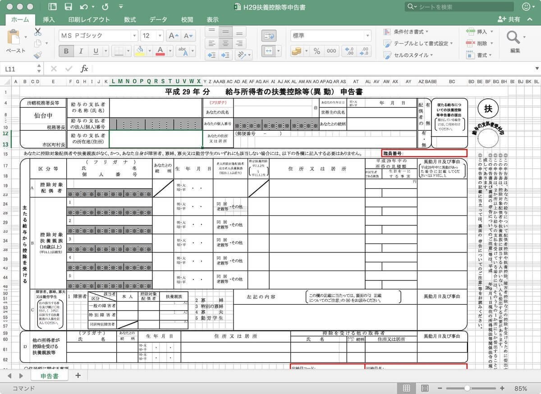
Task: Expand the formula bar arrow
Action: click(536, 69)
